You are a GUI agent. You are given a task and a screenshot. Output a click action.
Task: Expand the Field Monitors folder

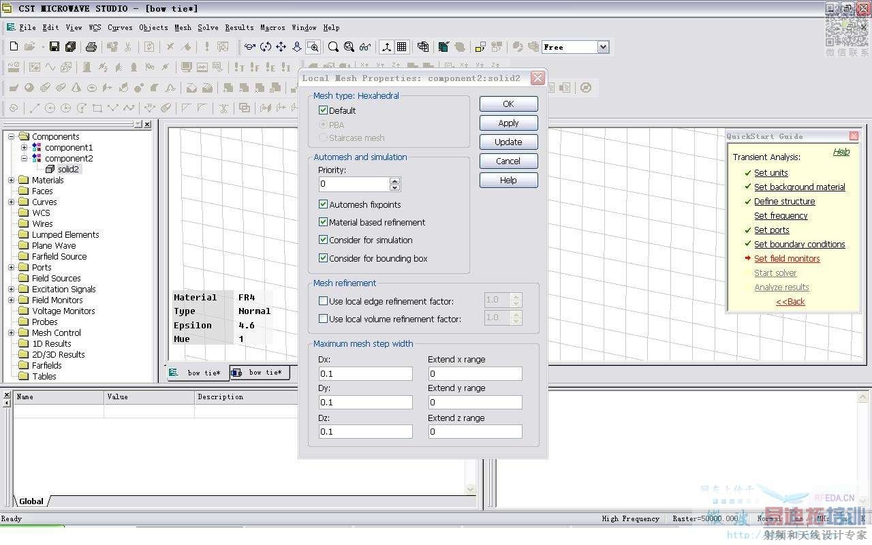click(x=12, y=300)
